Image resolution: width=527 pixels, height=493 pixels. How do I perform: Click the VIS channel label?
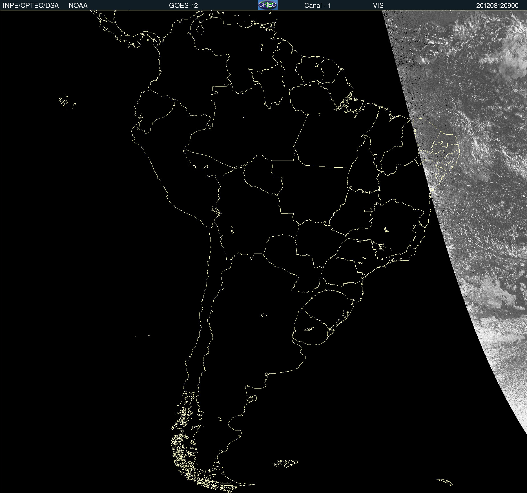pyautogui.click(x=378, y=6)
